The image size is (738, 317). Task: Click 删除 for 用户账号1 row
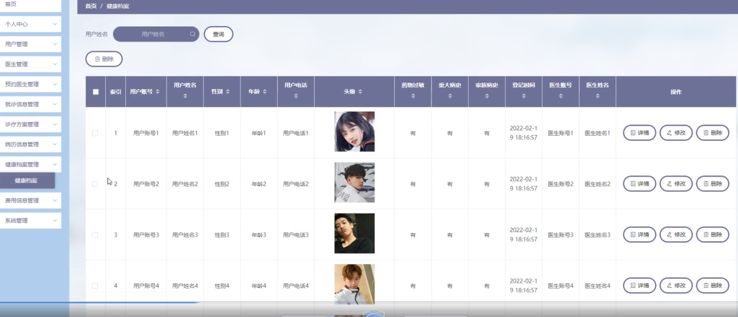pyautogui.click(x=712, y=133)
